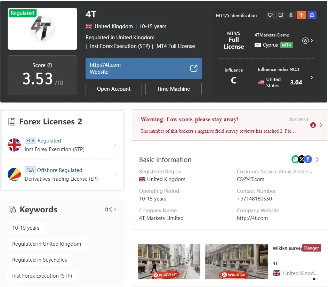Click the external link icon on Website button

pos(194,68)
